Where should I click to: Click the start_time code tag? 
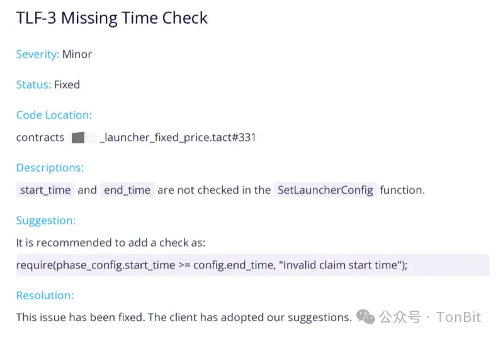click(x=45, y=190)
